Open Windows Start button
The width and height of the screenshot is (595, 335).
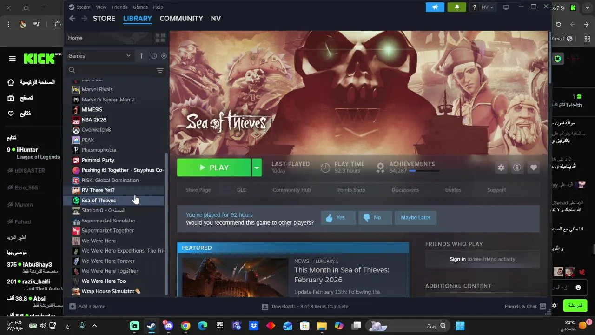[x=460, y=326]
